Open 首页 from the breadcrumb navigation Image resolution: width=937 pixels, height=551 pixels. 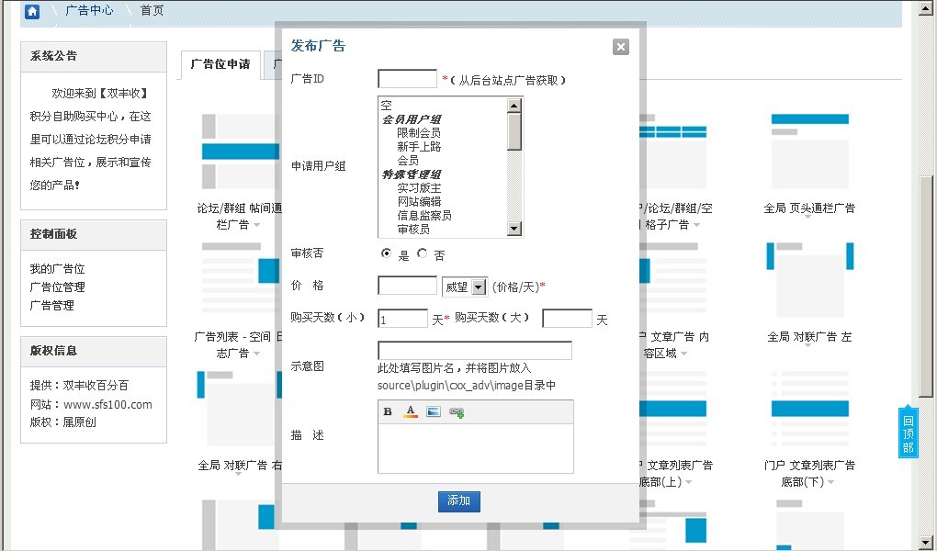tap(150, 12)
